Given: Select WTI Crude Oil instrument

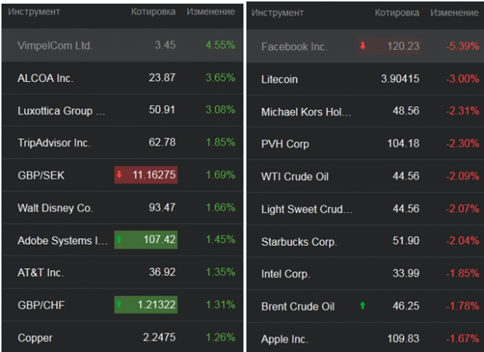Looking at the screenshot, I should (x=295, y=176).
